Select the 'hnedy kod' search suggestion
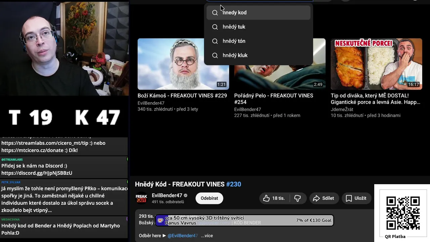This screenshot has height=242, width=430. click(258, 12)
